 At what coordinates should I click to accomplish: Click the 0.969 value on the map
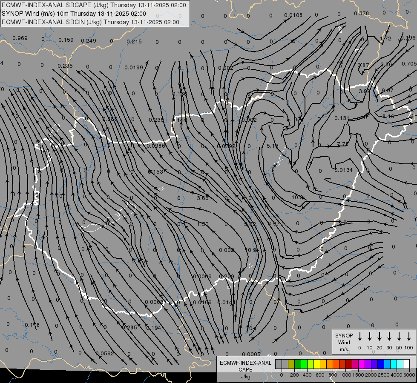tap(20, 38)
